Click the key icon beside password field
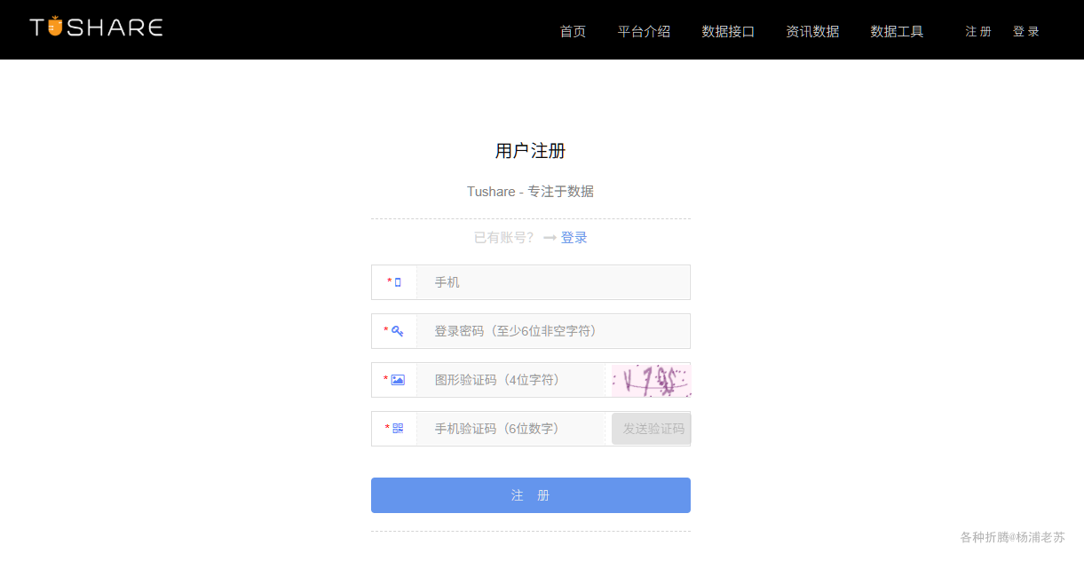The height and width of the screenshot is (561, 1084). click(x=398, y=331)
